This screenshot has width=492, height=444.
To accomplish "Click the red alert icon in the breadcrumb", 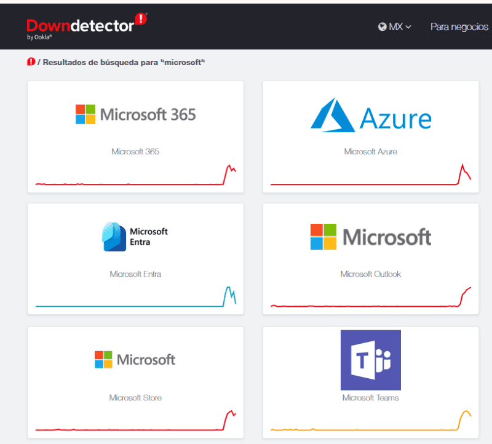I will (x=30, y=62).
